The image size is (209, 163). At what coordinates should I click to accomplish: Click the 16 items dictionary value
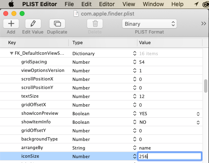pos(148,54)
